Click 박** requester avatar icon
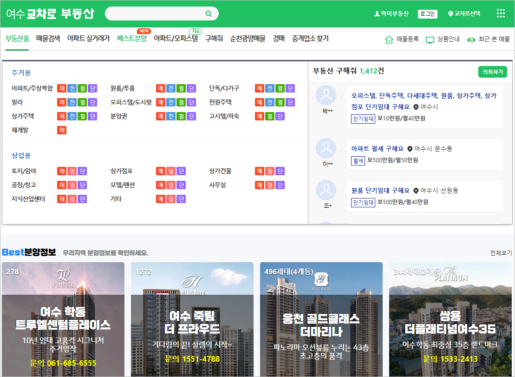515x377 pixels. click(x=326, y=94)
